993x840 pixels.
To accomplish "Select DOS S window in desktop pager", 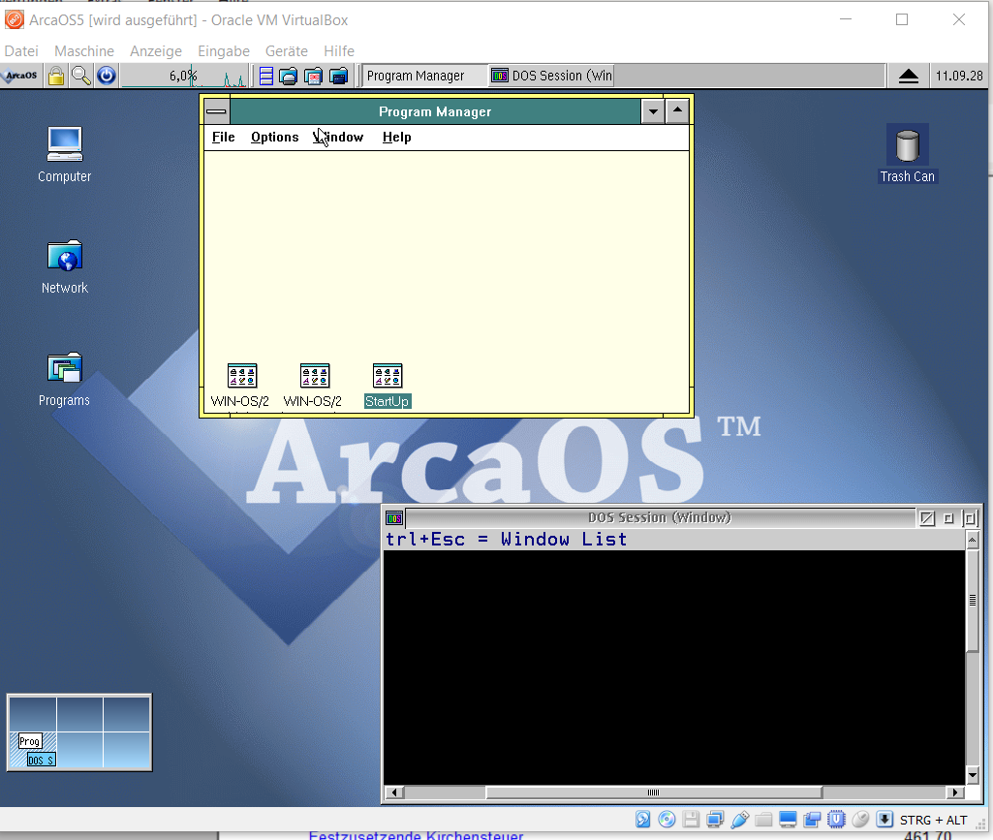I will point(41,760).
